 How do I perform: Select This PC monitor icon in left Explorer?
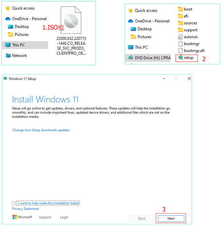8,45
